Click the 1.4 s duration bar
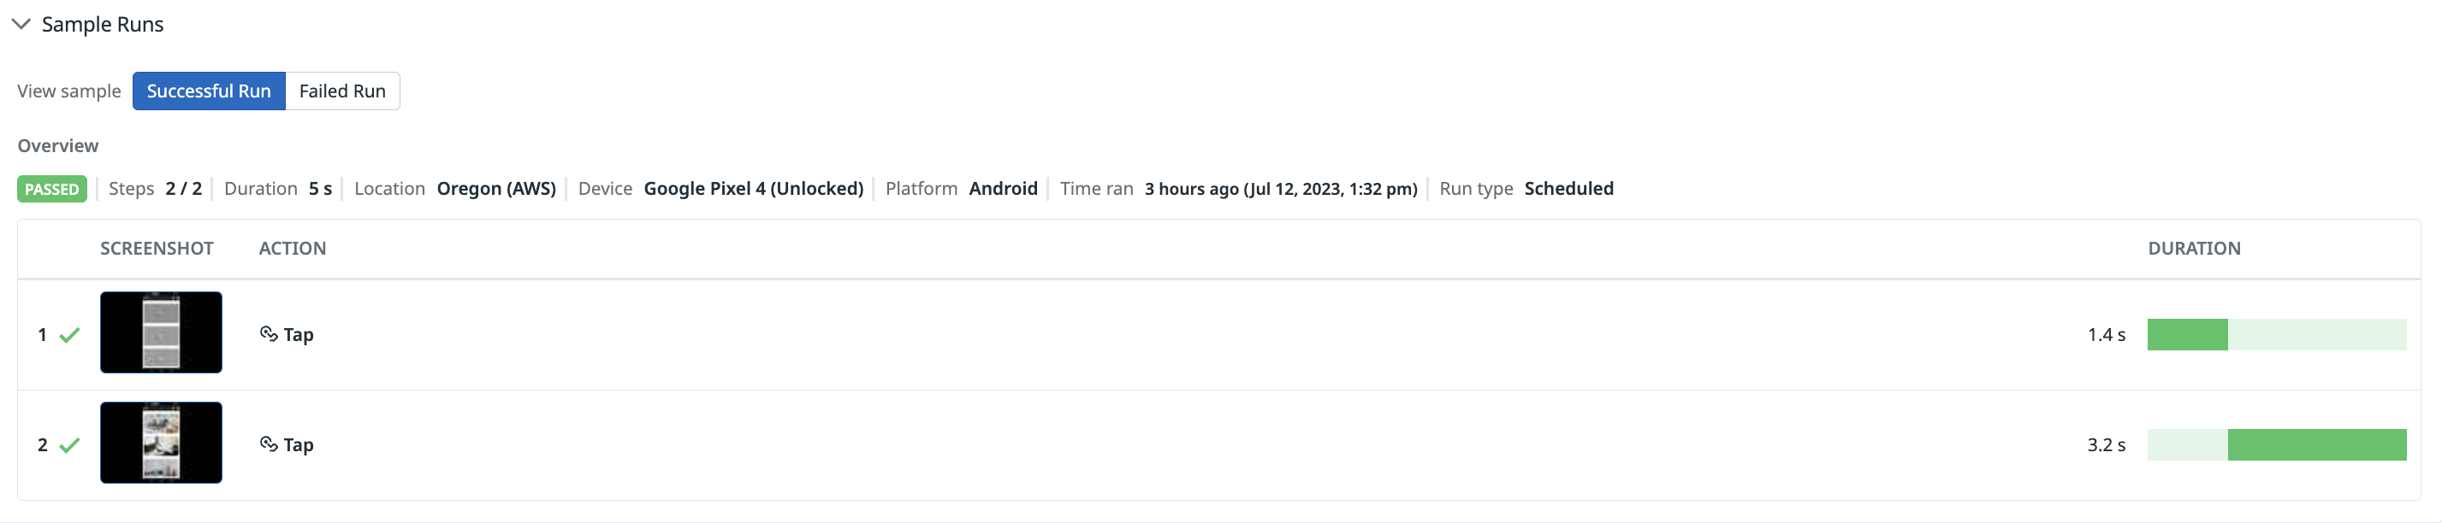This screenshot has height=523, width=2442. pos(2276,334)
